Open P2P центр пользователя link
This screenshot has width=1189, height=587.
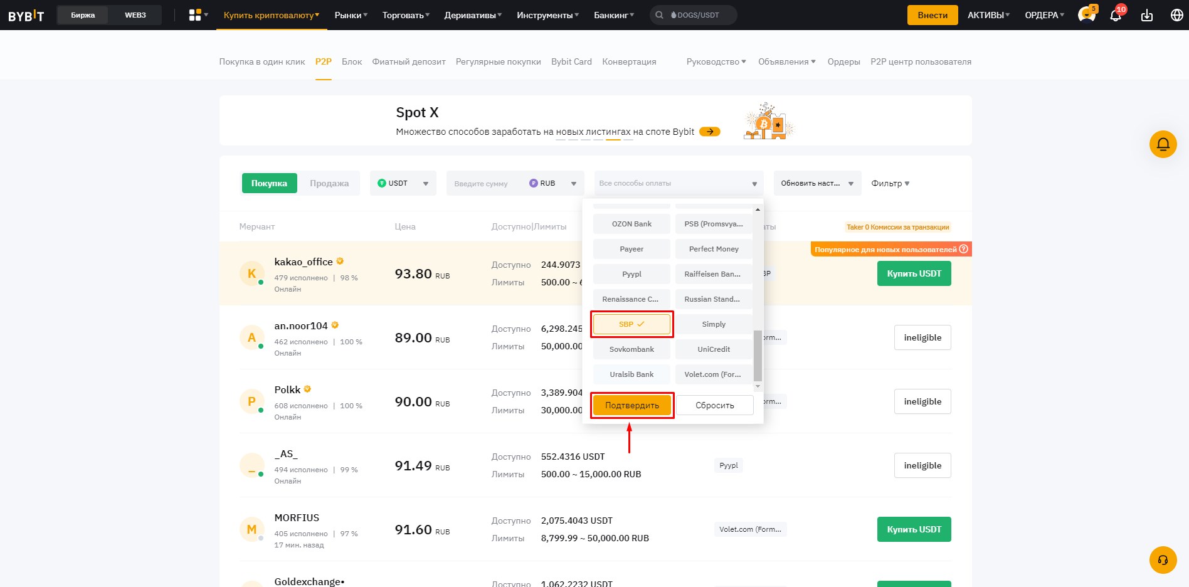point(921,61)
